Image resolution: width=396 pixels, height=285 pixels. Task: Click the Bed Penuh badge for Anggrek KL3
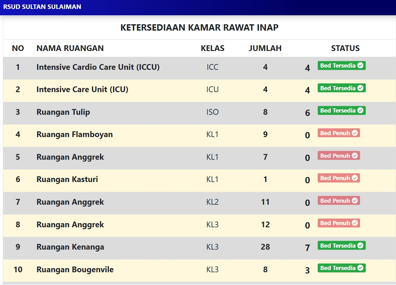point(338,223)
